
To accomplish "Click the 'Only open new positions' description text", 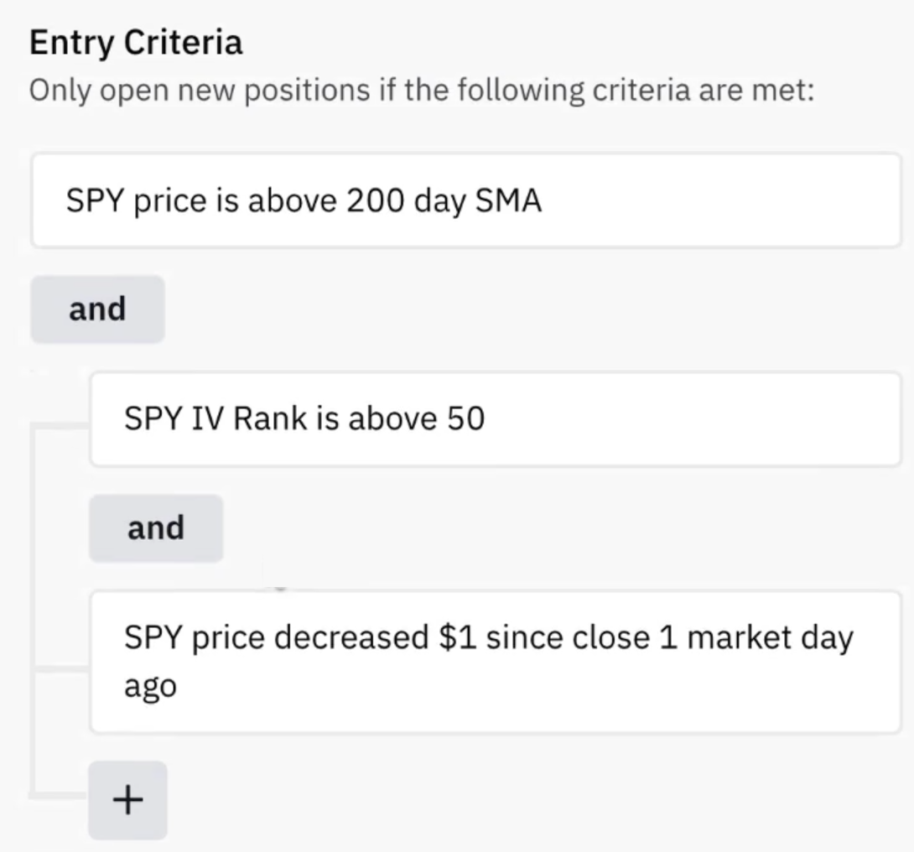I will [x=422, y=90].
